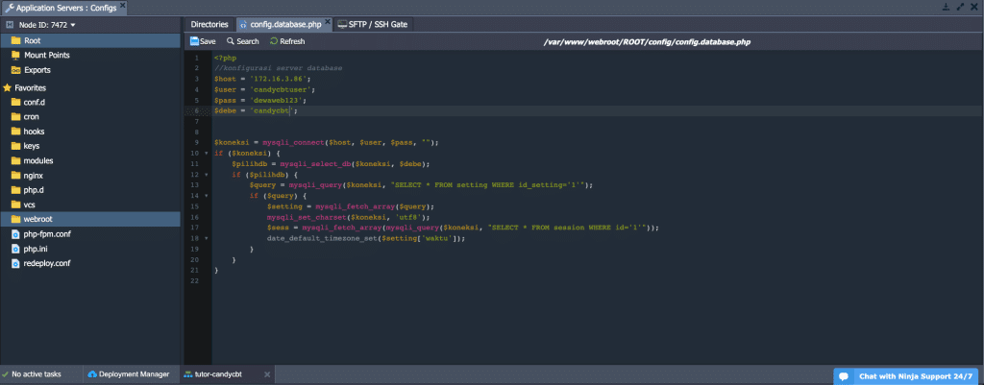Refresh the file contents

[287, 41]
